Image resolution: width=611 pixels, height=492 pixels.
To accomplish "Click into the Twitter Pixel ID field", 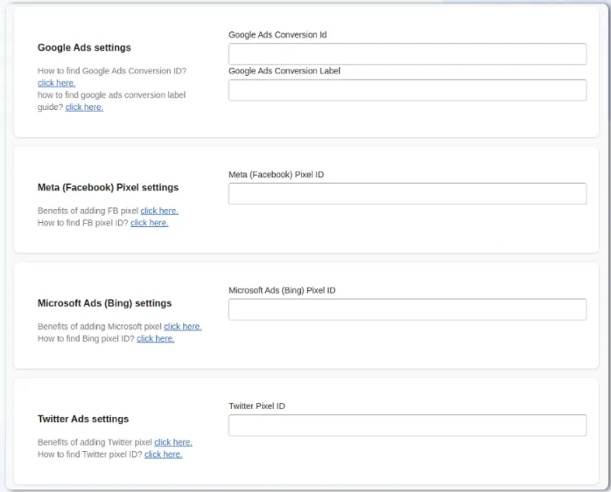I will point(407,425).
